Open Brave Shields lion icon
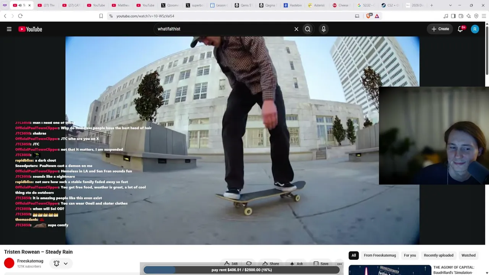 point(369,16)
